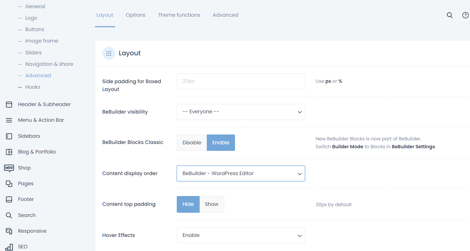Focus the Side padding for Boxed Layout field
Screen dimensions: 470x251
click(241, 81)
